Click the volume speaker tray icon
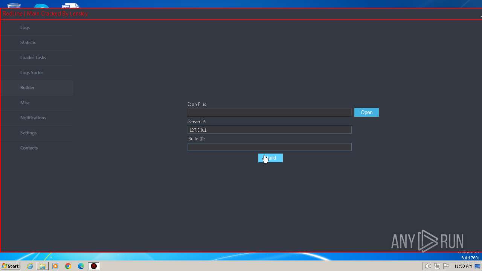The image size is (482, 271). coord(428,266)
